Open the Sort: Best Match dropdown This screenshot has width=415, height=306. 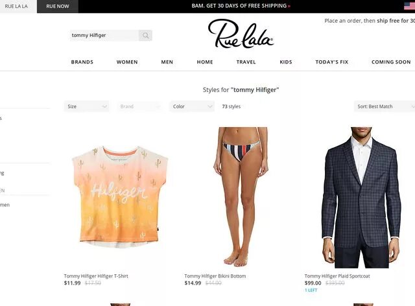(x=385, y=106)
